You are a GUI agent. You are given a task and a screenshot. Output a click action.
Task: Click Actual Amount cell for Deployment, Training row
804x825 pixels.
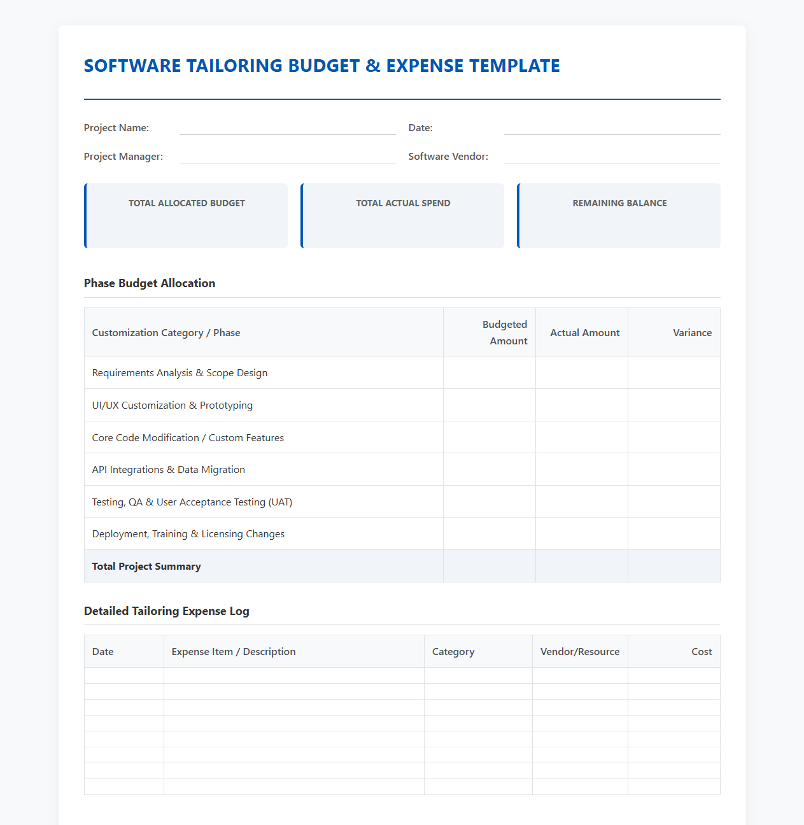tap(582, 534)
